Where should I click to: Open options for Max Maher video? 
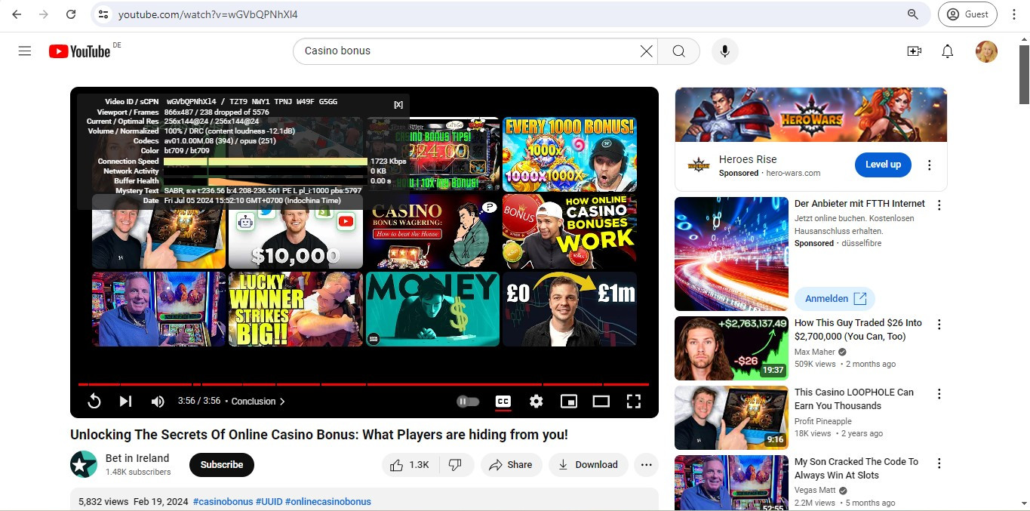(939, 325)
